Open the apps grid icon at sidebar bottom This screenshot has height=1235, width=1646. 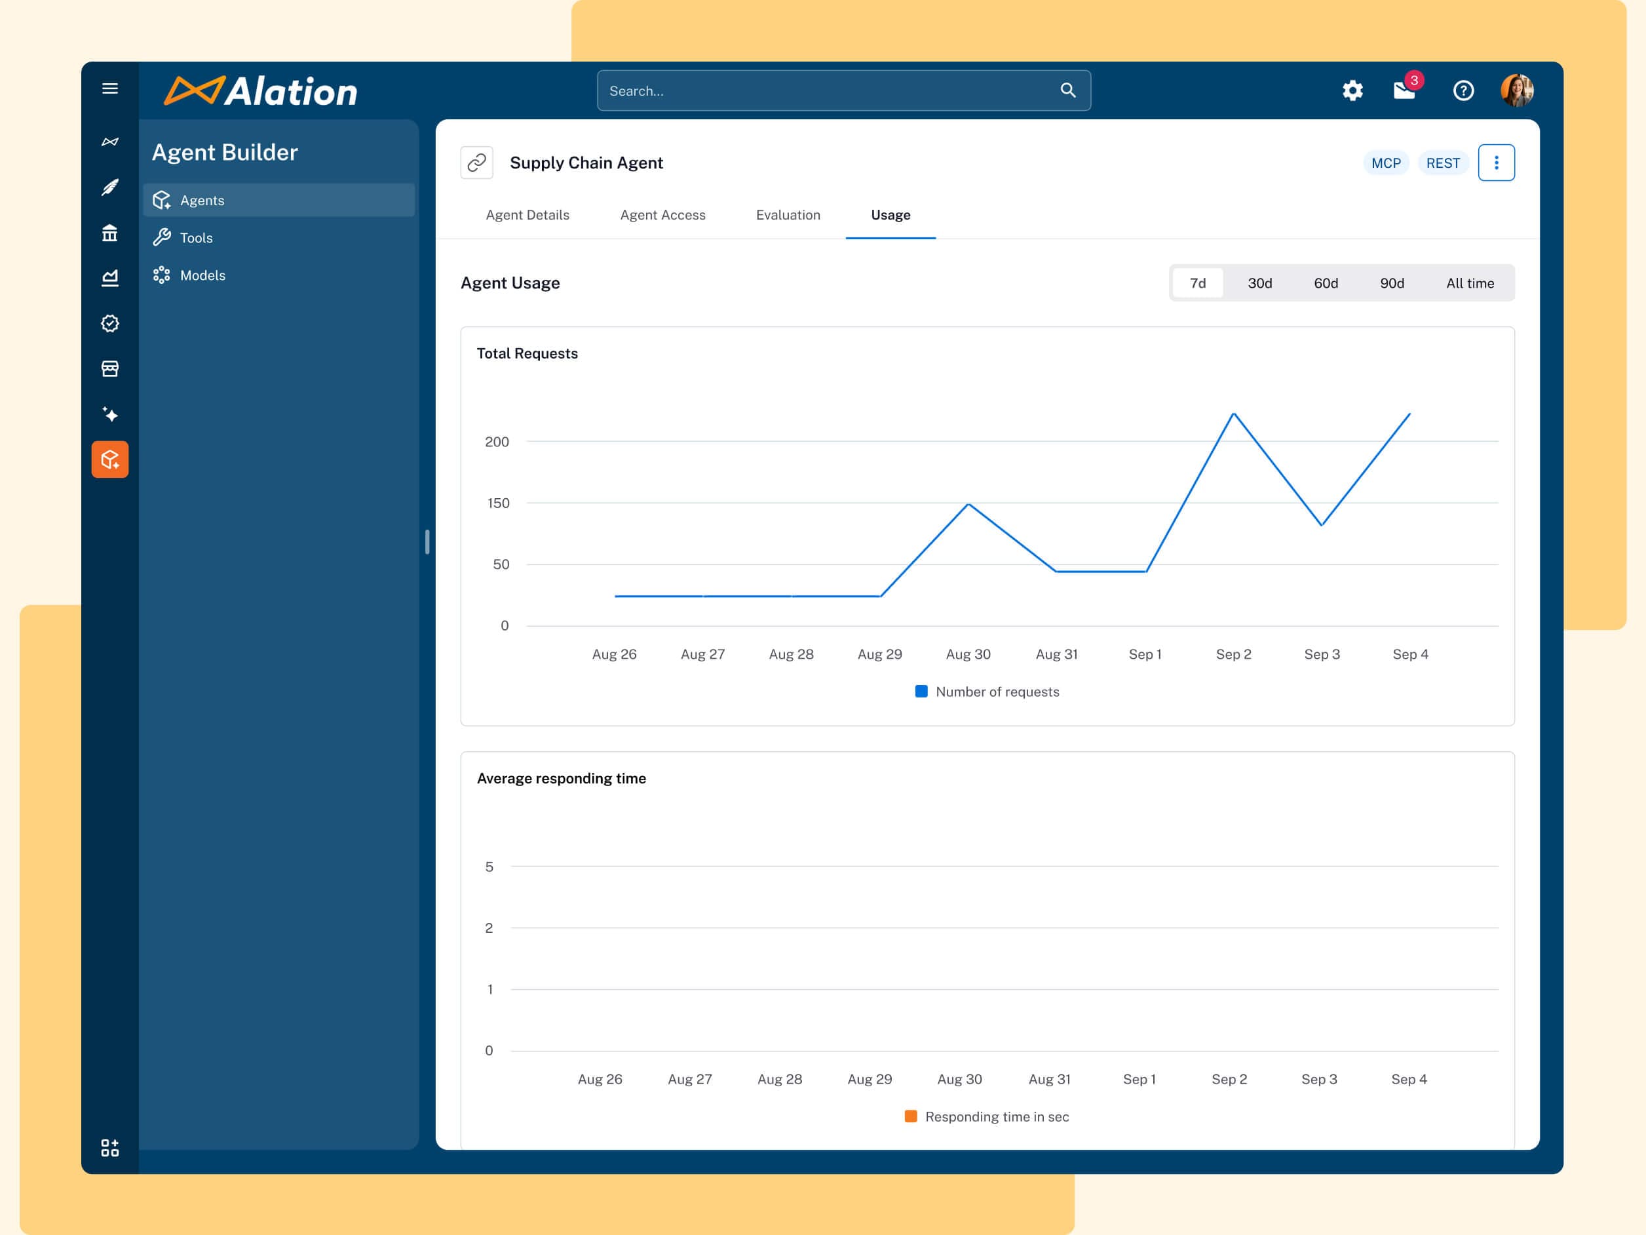[x=109, y=1148]
